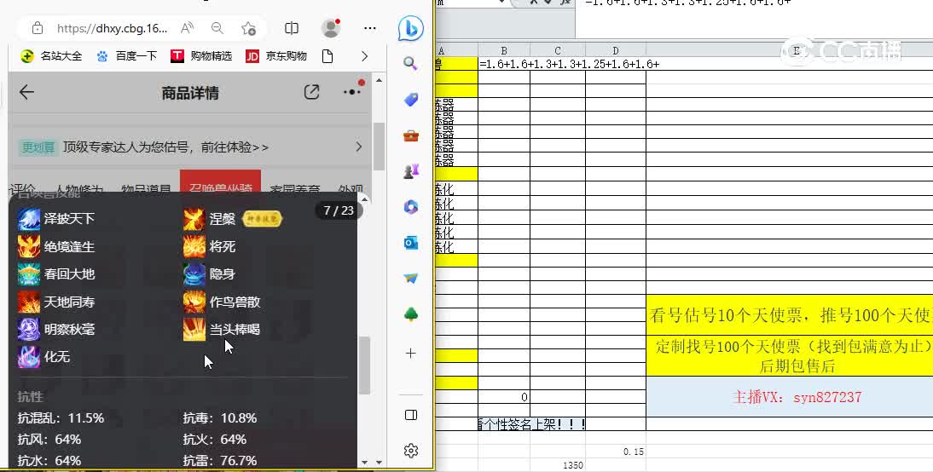Toggle the sidebar panel layout icon
The width and height of the screenshot is (933, 472).
click(x=410, y=415)
